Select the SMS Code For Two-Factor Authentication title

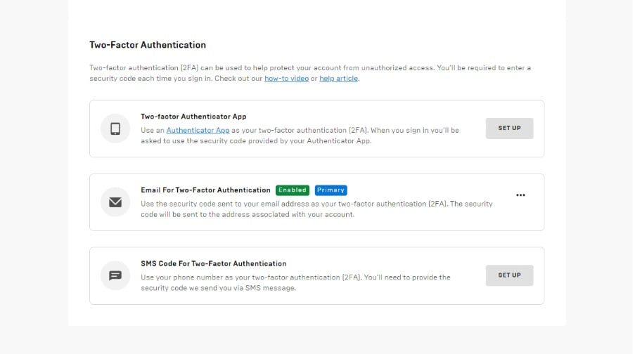click(x=213, y=264)
